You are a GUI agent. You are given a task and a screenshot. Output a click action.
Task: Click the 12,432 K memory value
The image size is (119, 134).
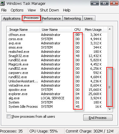(x=95, y=56)
